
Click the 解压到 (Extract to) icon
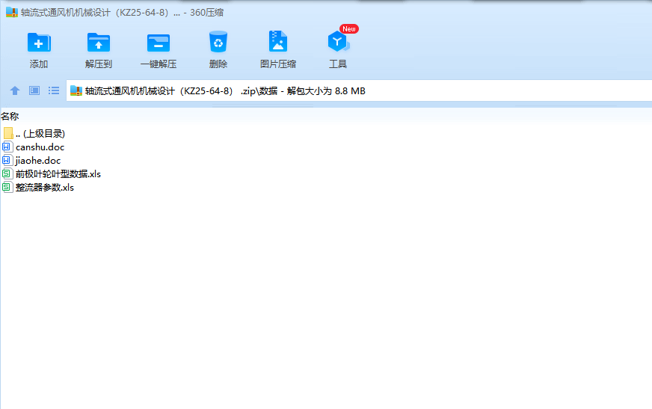click(99, 43)
